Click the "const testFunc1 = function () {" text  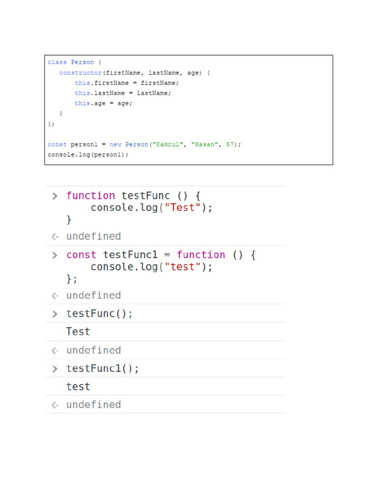[x=161, y=255]
